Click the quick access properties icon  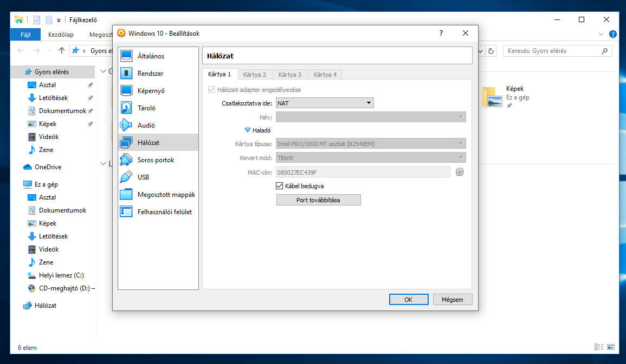pyautogui.click(x=37, y=19)
